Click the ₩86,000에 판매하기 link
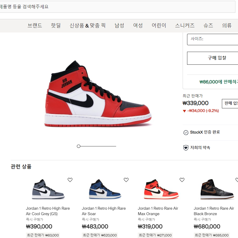The width and height of the screenshot is (238, 238). [x=219, y=82]
